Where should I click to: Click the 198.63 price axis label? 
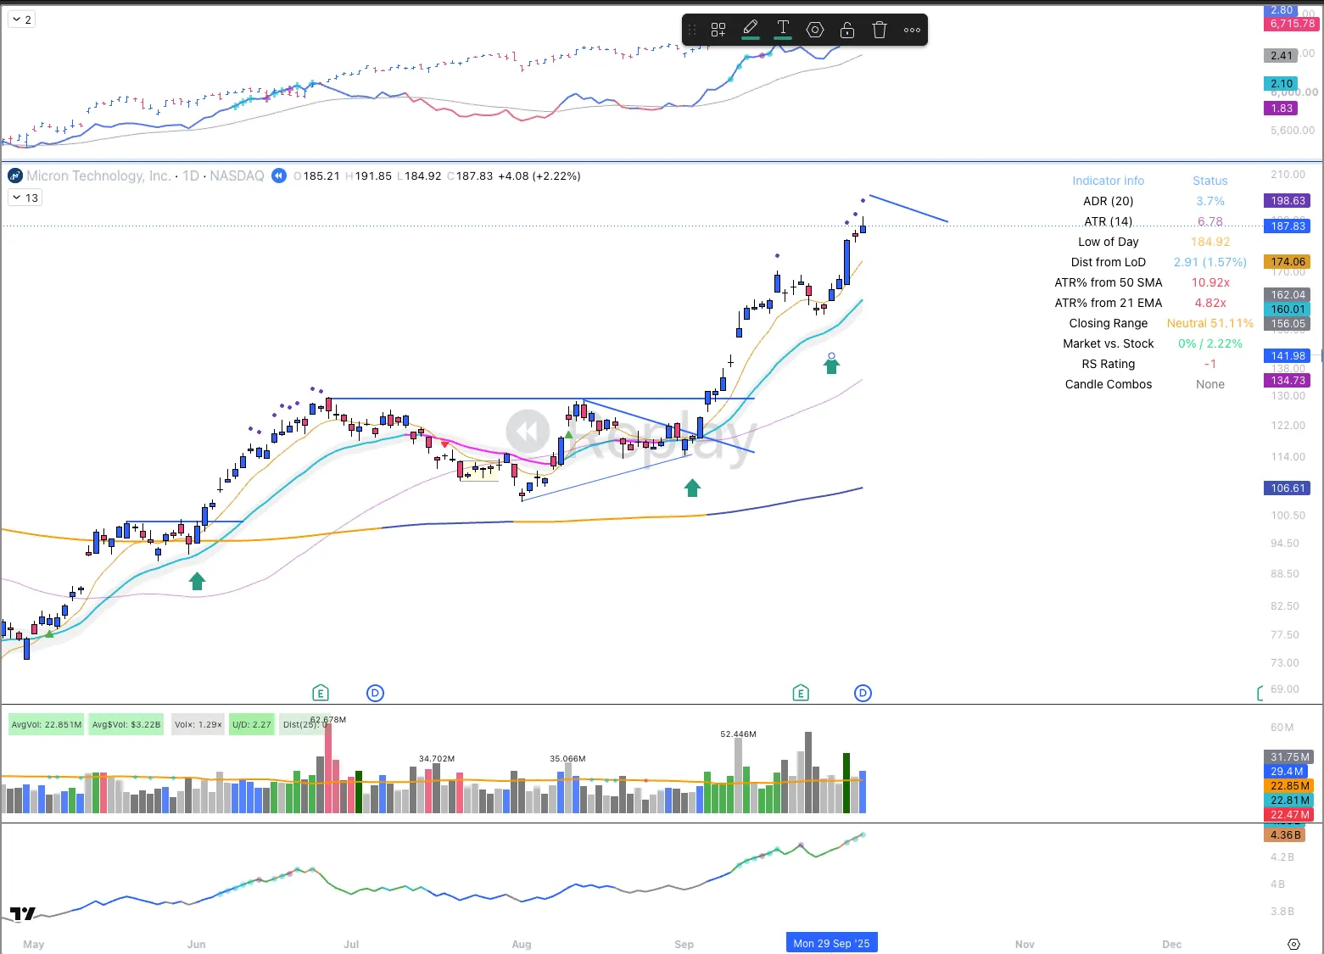click(x=1288, y=201)
